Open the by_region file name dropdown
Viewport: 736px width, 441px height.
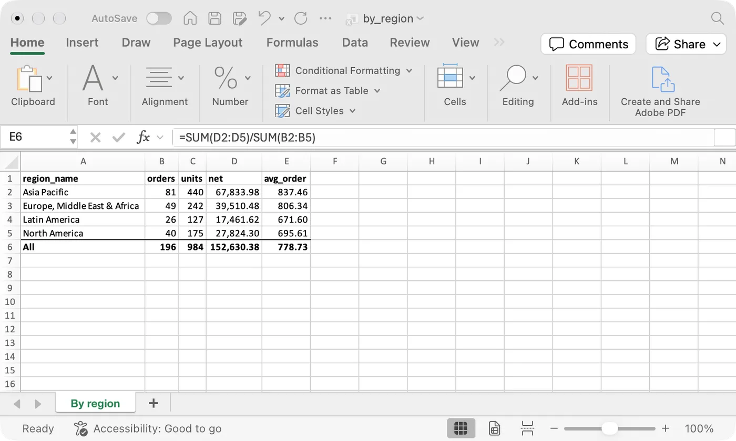point(420,18)
